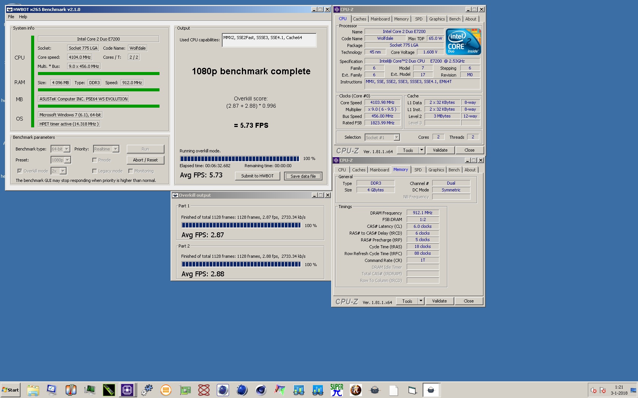638x398 pixels.
Task: Toggle the Legacy mode checkbox
Action: pos(95,171)
